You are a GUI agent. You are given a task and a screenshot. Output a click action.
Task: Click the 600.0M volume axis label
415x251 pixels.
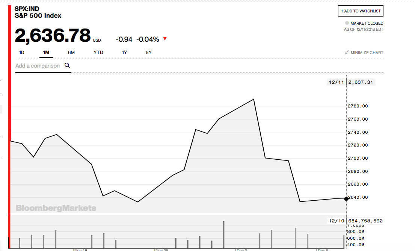[x=356, y=238]
